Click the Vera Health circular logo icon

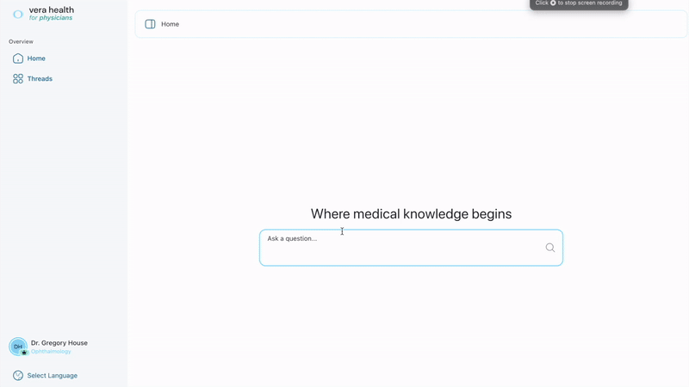pyautogui.click(x=18, y=14)
